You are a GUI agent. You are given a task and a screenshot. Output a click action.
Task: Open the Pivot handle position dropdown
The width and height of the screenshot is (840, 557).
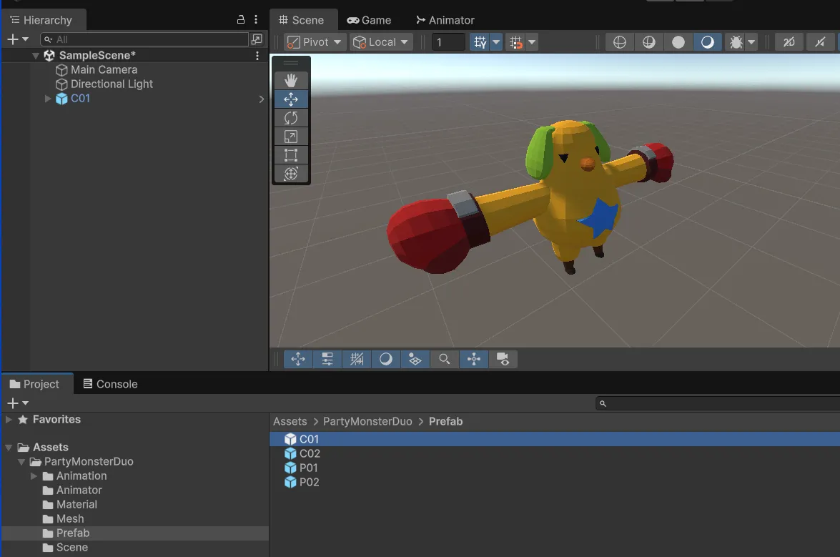(315, 42)
